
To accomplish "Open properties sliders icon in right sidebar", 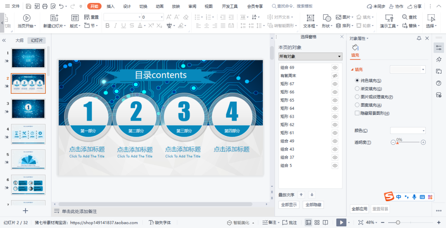I will (439, 47).
